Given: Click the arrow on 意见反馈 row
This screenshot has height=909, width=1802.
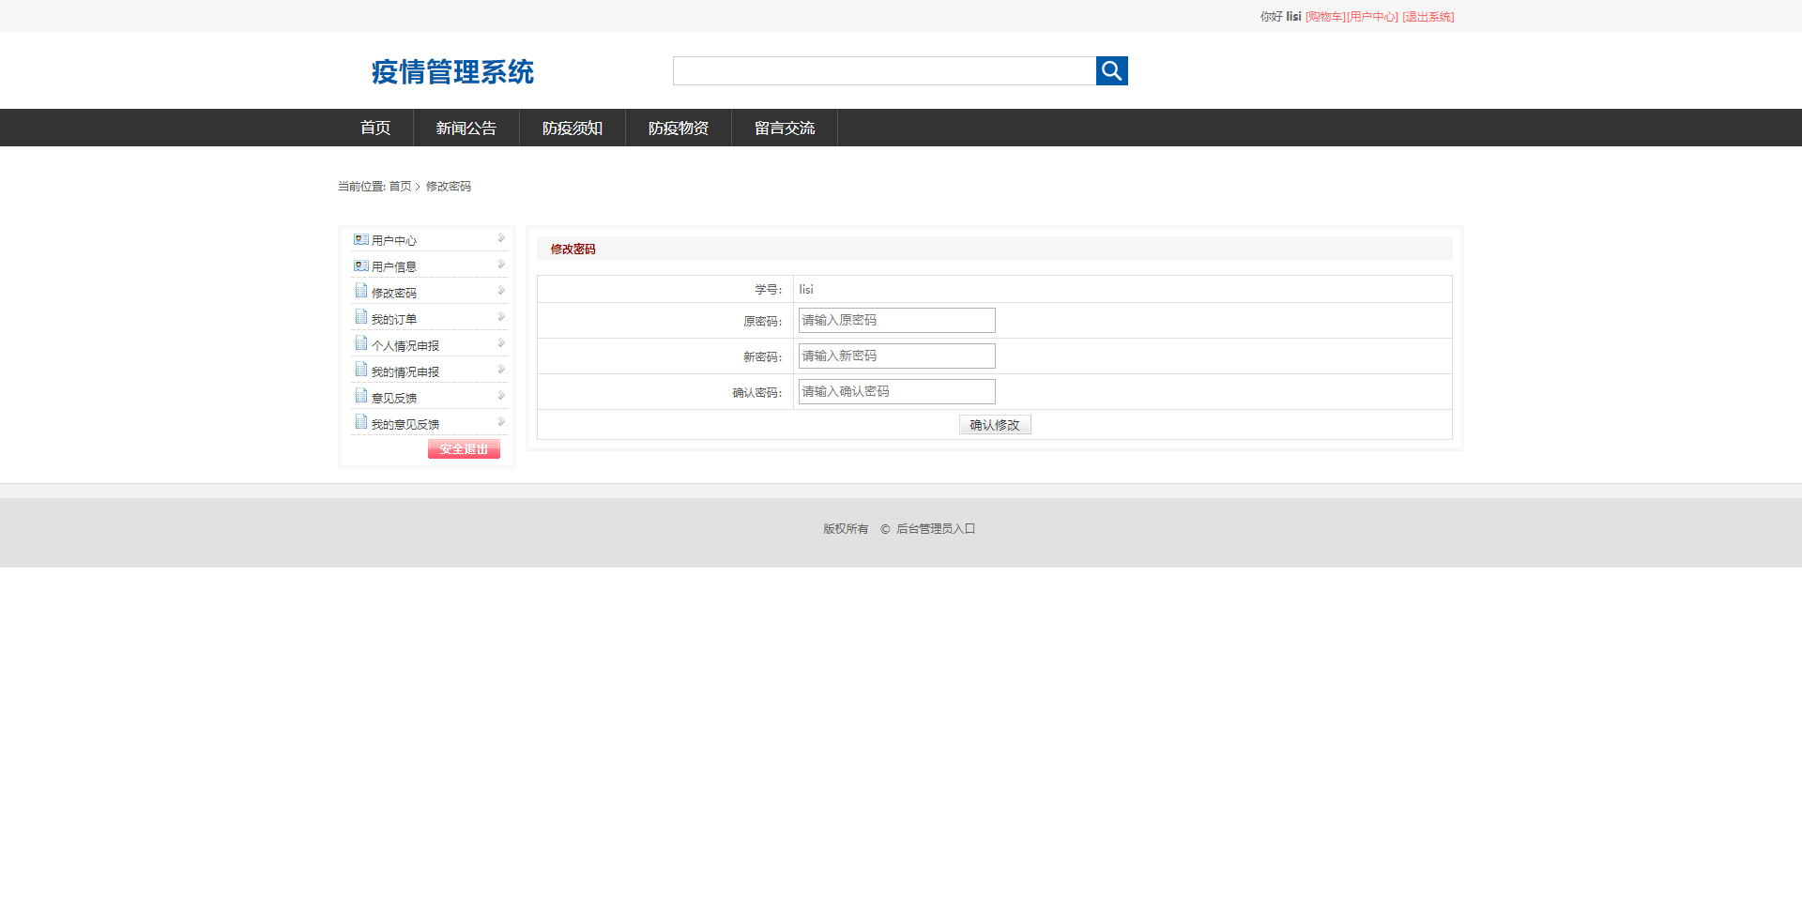Looking at the screenshot, I should (501, 396).
